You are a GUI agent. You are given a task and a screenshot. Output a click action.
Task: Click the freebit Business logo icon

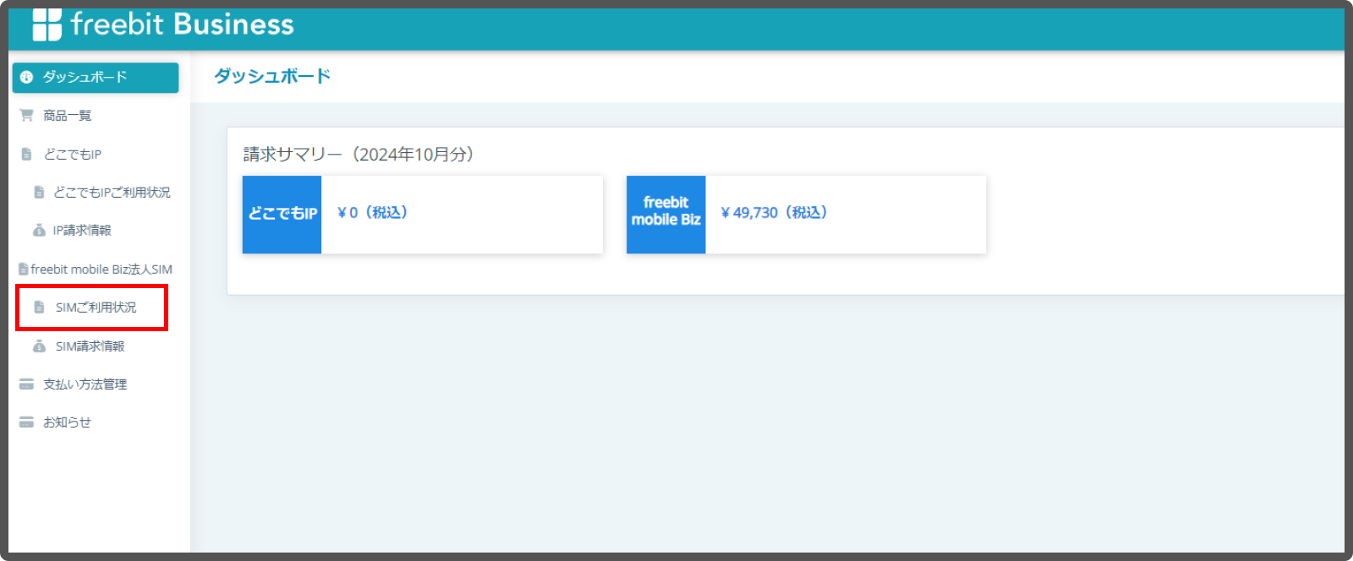coord(47,25)
